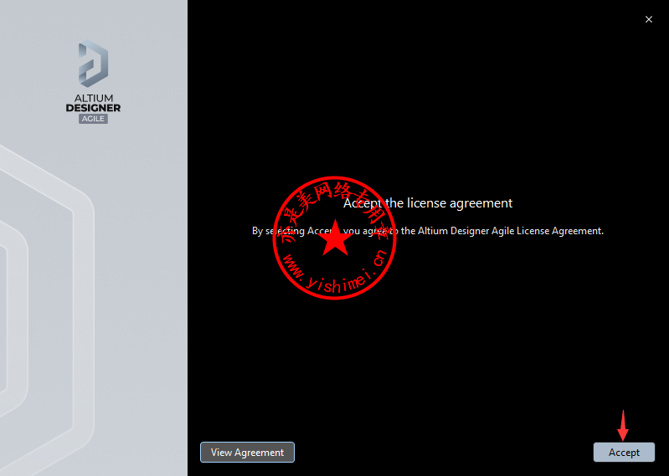Open the View Agreement button

247,453
